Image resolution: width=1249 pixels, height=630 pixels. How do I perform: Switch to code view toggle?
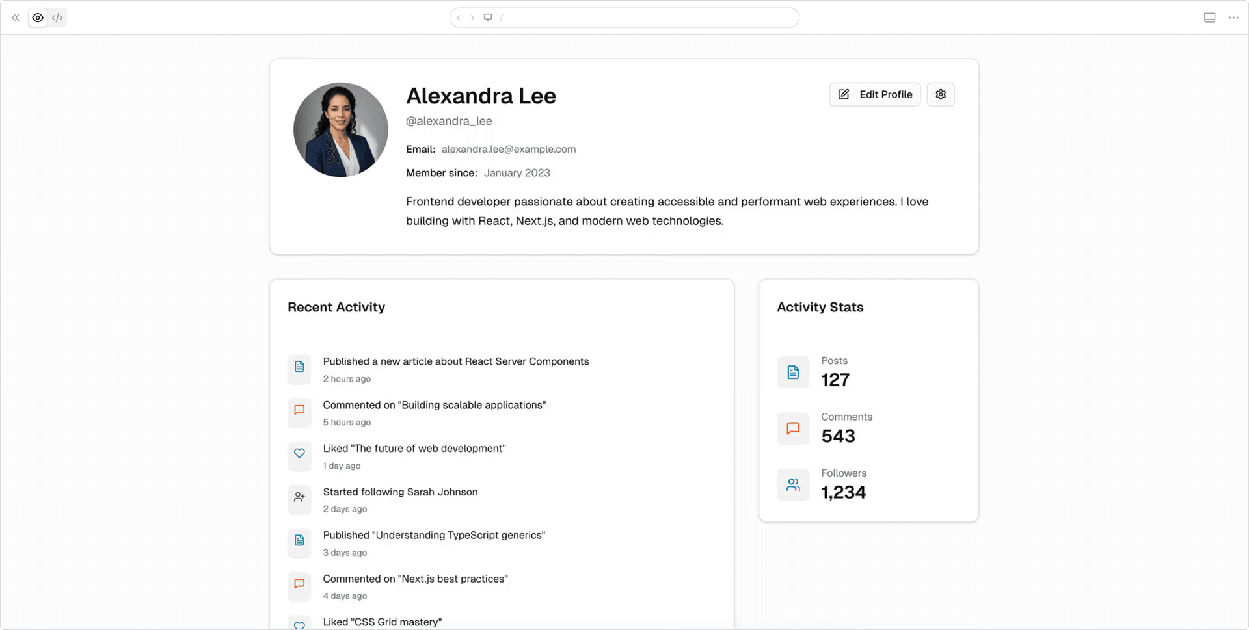(x=58, y=18)
